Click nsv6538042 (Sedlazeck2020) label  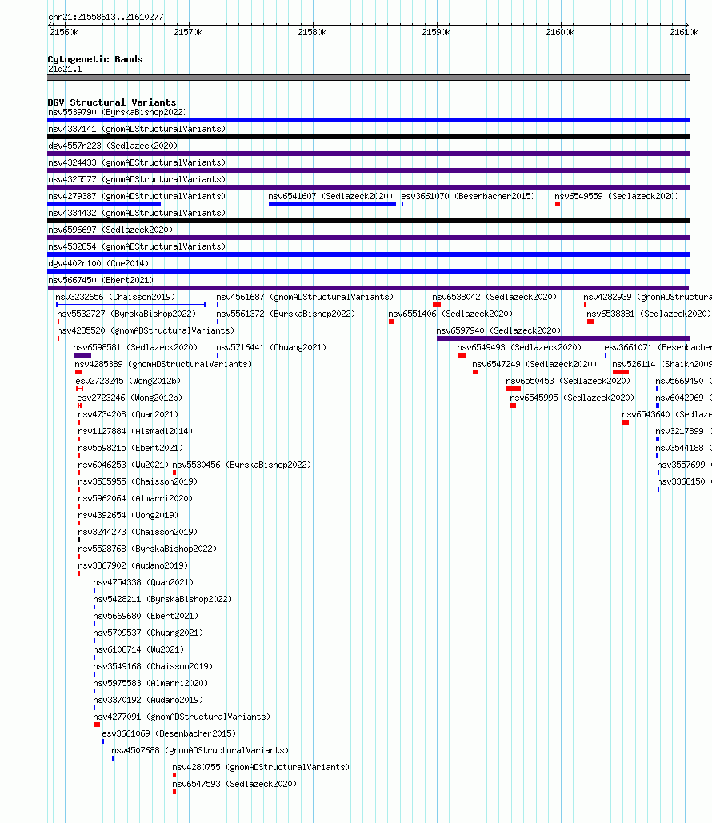pyautogui.click(x=494, y=297)
